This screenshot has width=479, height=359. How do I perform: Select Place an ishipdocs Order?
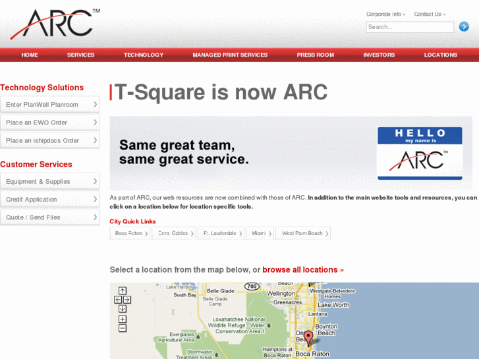pos(50,140)
